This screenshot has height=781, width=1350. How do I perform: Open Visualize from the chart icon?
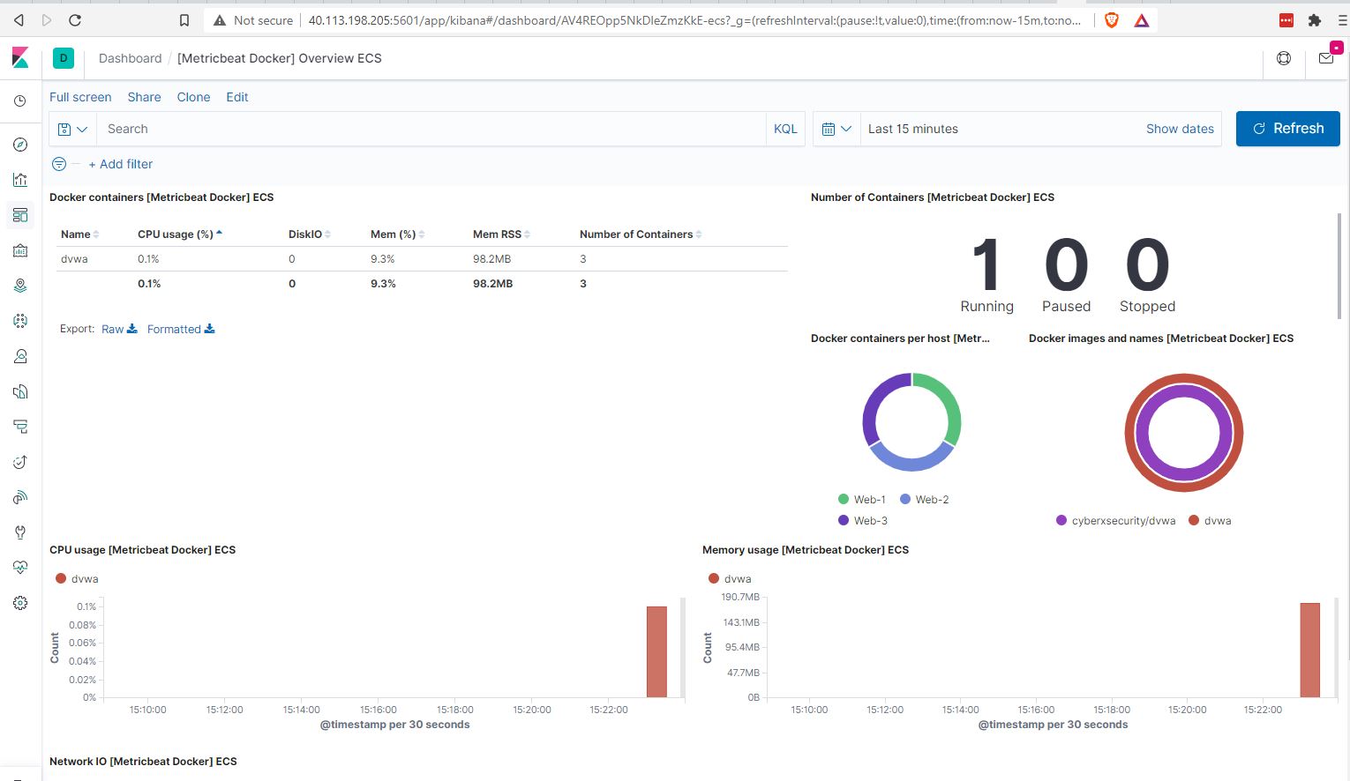click(x=20, y=180)
